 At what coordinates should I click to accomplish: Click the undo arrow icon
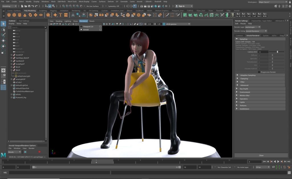click(x=32, y=6)
